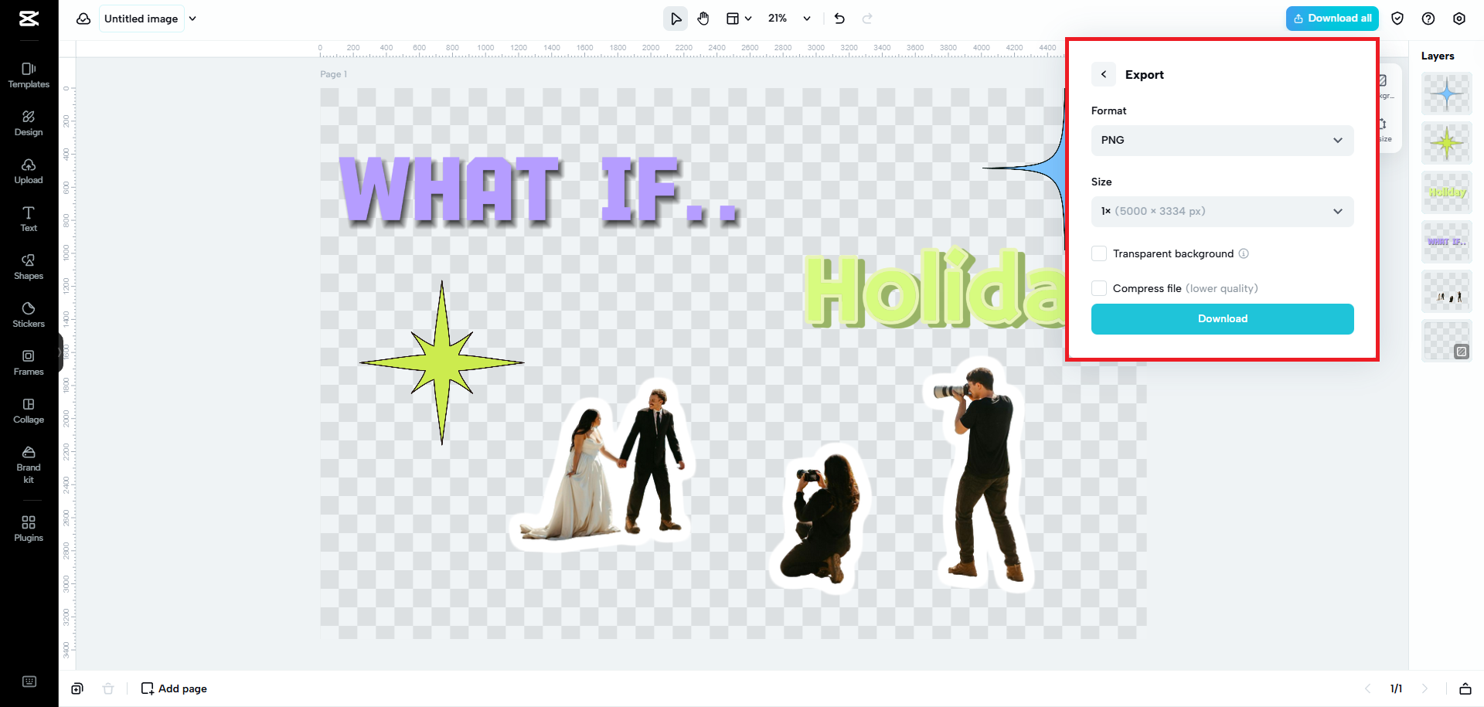
Task: Select the Hand tool for panning
Action: pyautogui.click(x=703, y=18)
